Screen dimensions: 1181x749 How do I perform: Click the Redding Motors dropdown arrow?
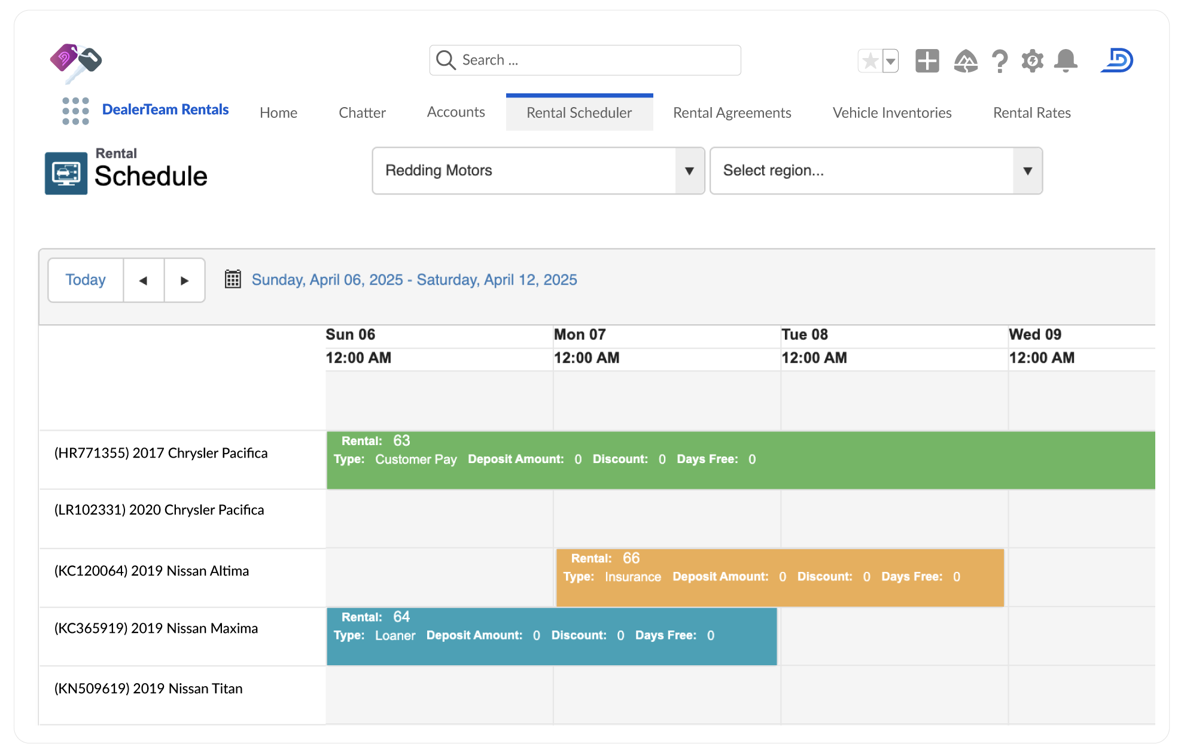[x=689, y=170]
